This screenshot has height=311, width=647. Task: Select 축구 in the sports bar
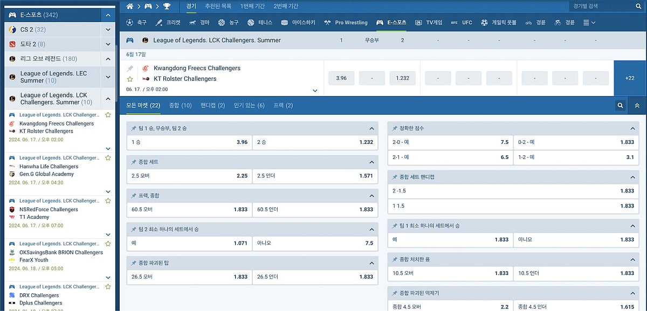click(136, 23)
